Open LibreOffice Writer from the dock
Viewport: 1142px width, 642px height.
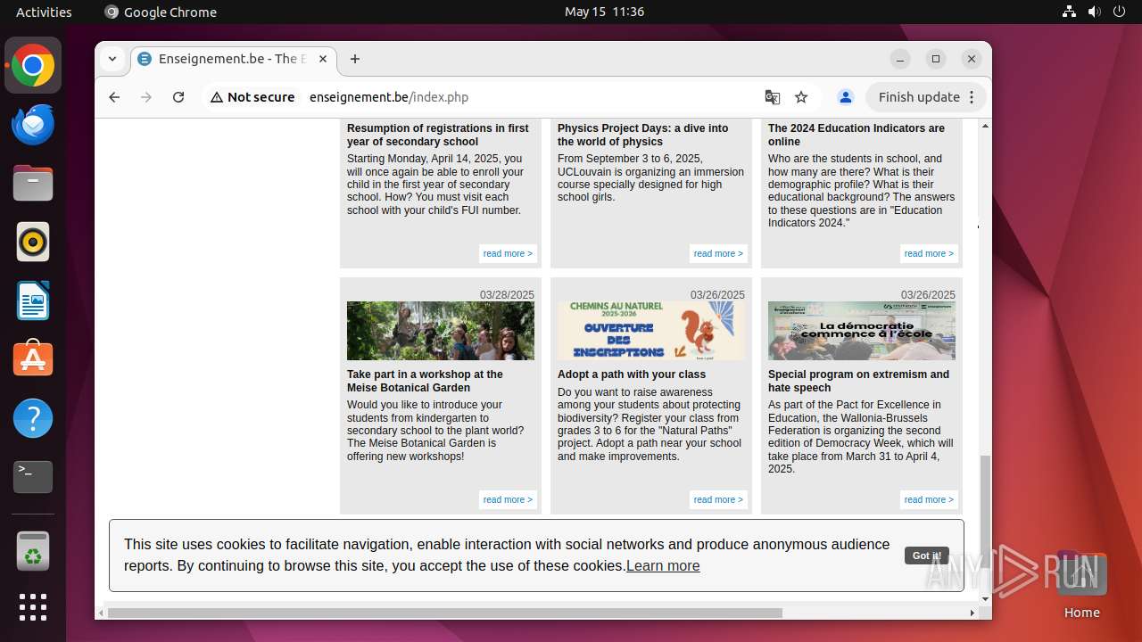click(33, 300)
